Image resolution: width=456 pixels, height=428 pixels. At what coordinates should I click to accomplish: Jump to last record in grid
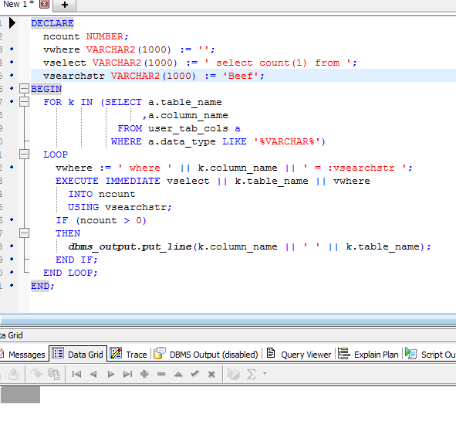pos(127,374)
